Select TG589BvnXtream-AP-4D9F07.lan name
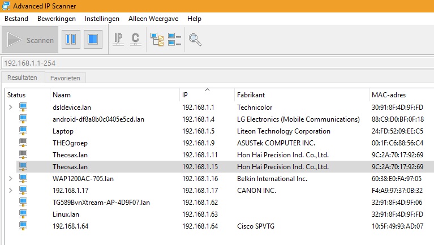The image size is (434, 245). click(x=101, y=203)
